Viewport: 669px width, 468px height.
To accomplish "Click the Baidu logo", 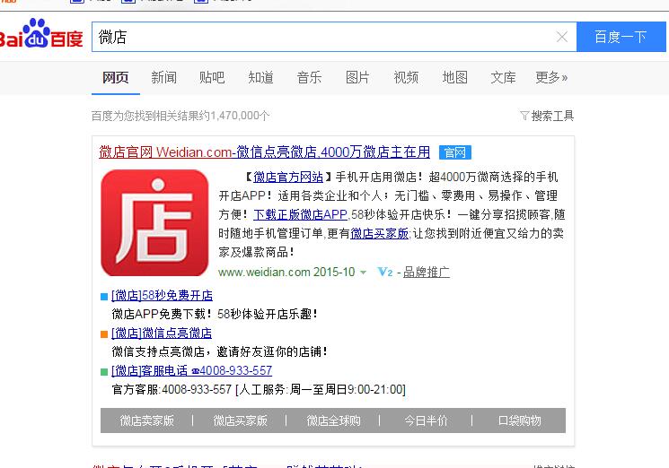I will 41,36.
